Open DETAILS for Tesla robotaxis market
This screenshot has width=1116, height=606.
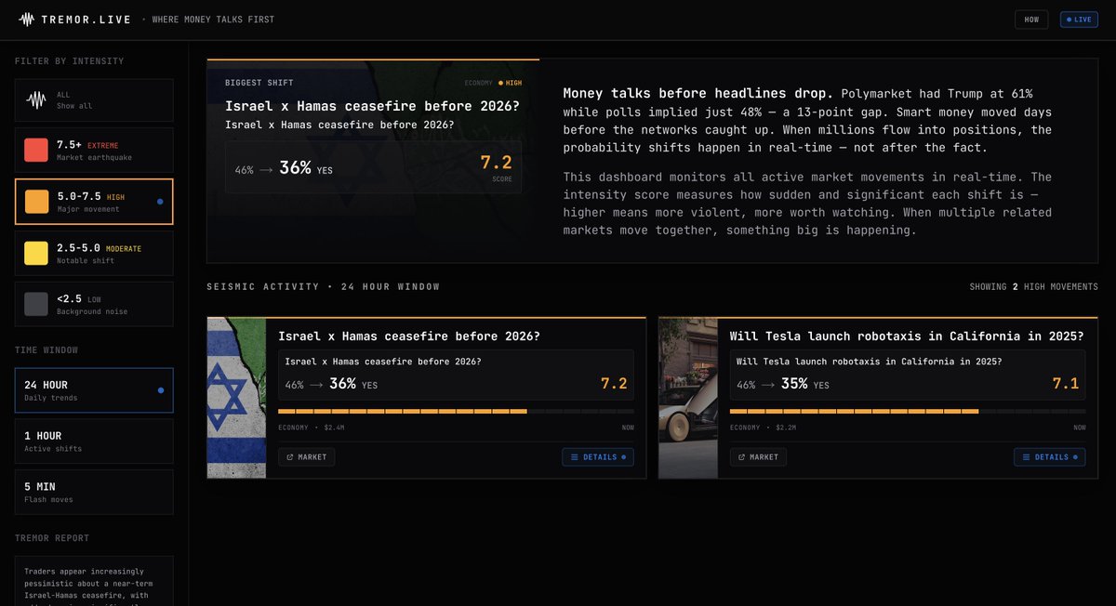(1049, 456)
